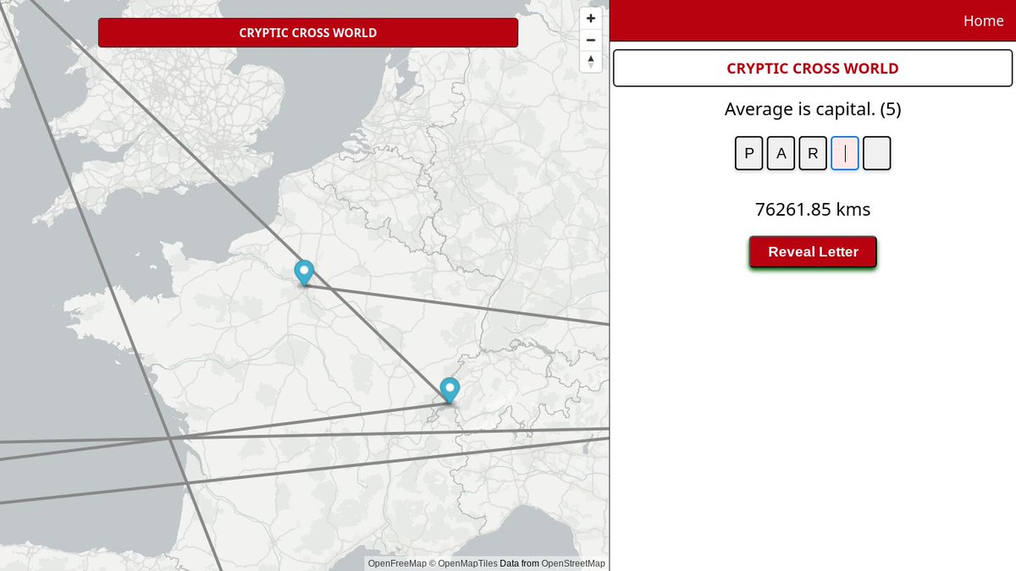This screenshot has height=571, width=1016.
Task: Open the OpenStreetMap data link
Action: tap(571, 562)
